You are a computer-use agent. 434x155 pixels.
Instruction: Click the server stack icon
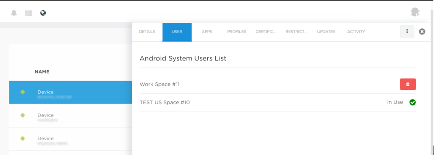point(28,13)
